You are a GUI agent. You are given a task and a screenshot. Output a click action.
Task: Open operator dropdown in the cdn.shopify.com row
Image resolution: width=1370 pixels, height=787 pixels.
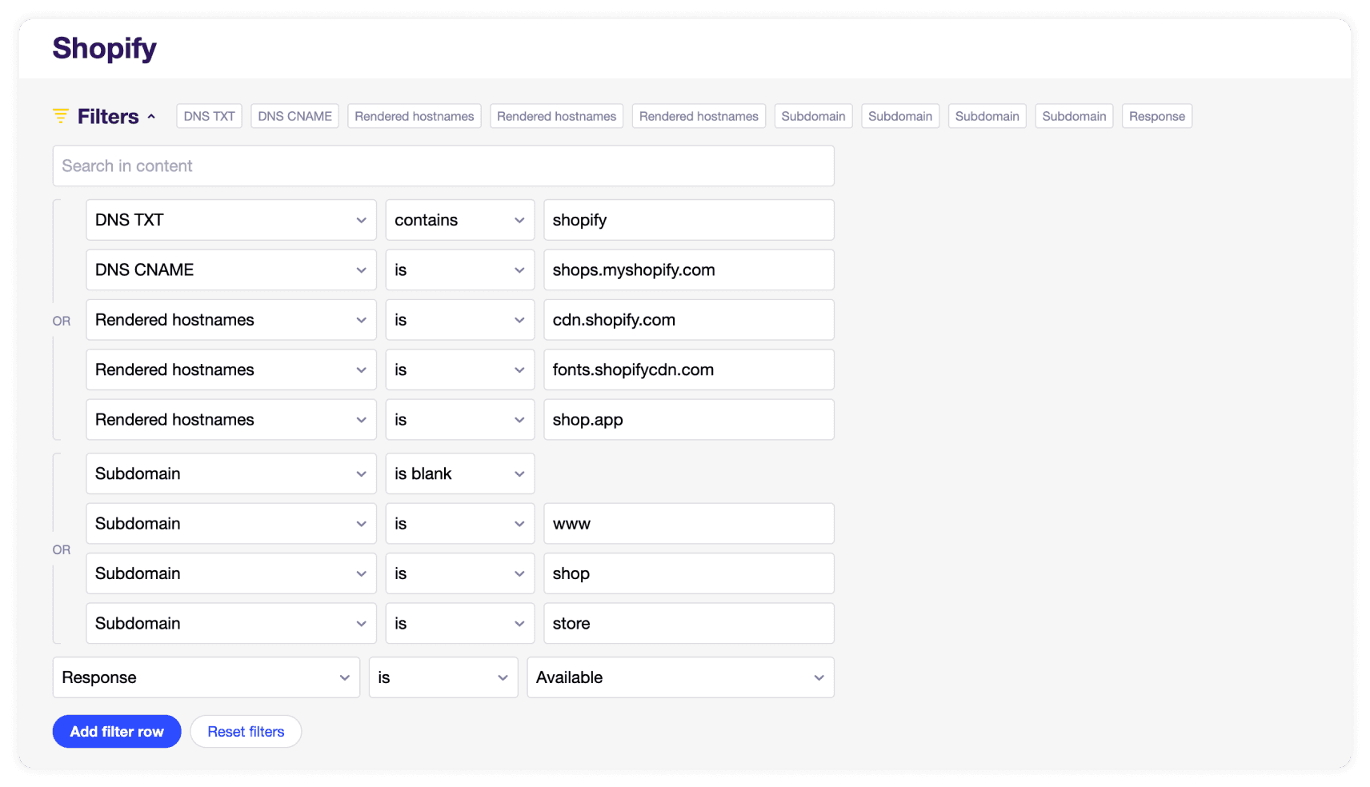(460, 320)
